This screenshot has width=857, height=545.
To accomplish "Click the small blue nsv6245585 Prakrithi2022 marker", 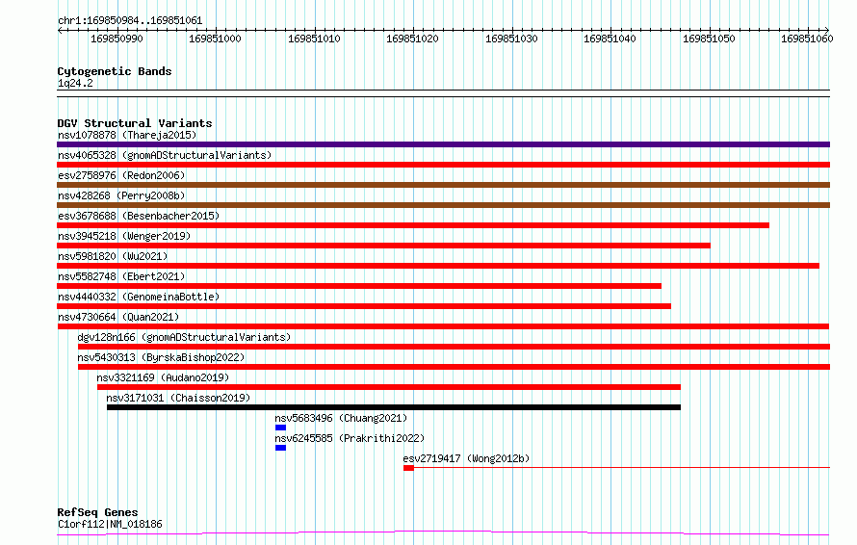I will (280, 448).
